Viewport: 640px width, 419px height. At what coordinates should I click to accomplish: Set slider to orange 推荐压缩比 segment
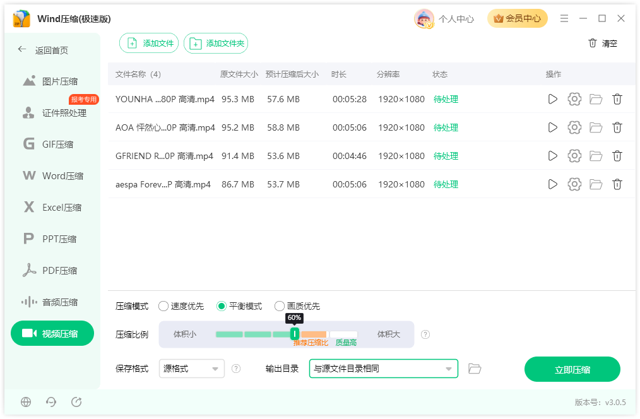tap(314, 334)
